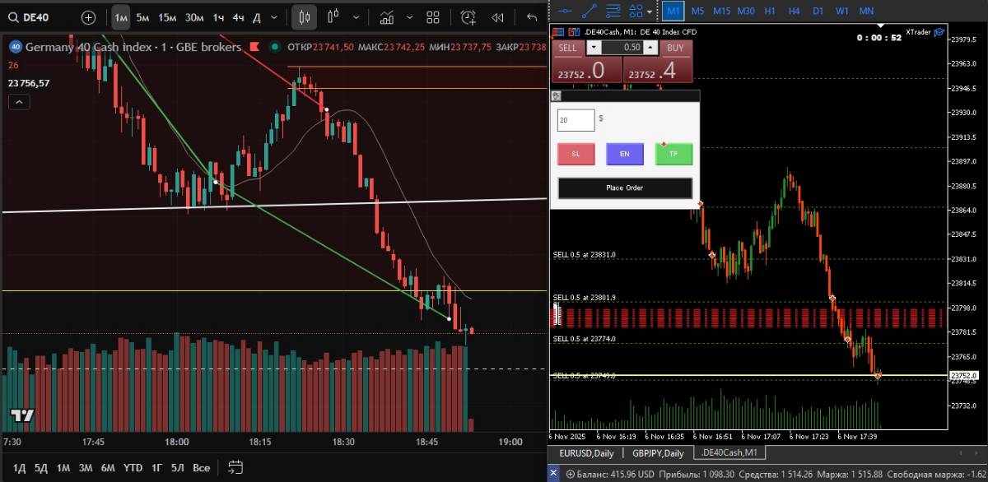Image resolution: width=988 pixels, height=482 pixels.
Task: Select the trendline drawing tool in MetaTrader
Action: pos(589,11)
